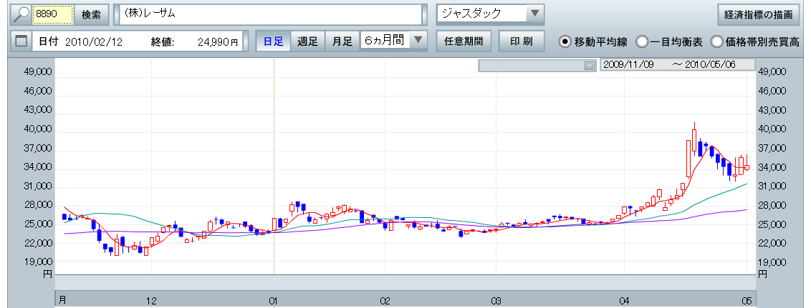Open the ジャスダック market dropdown
The image size is (811, 308).
click(534, 14)
